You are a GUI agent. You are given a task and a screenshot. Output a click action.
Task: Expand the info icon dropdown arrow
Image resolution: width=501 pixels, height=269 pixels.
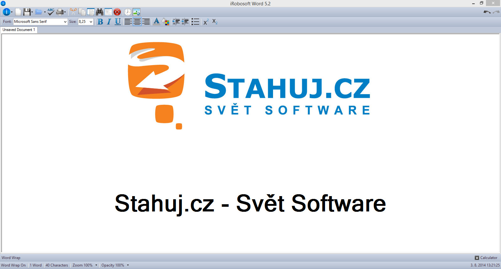click(x=12, y=12)
